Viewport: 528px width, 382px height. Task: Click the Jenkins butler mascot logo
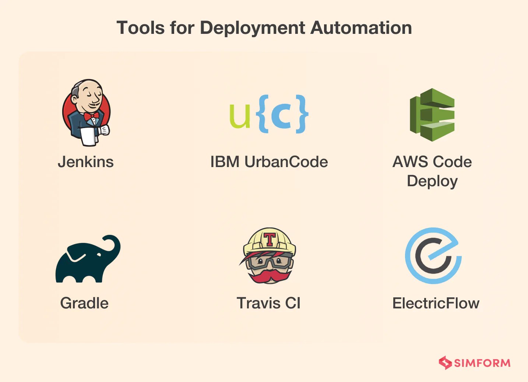[86, 112]
